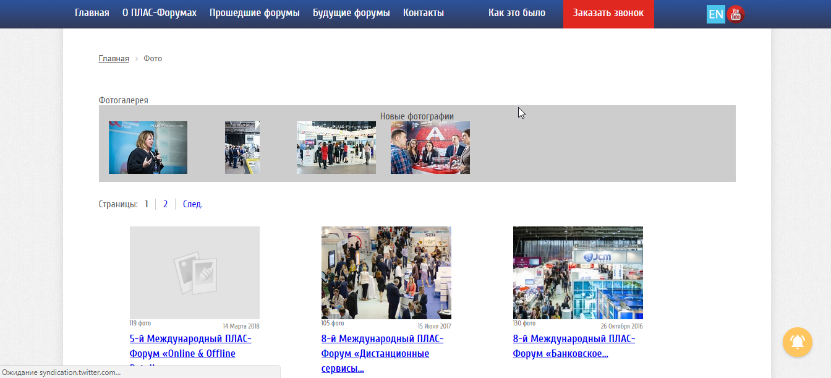The height and width of the screenshot is (378, 831).
Task: Follow the Главная breadcrumb link
Action: 113,58
